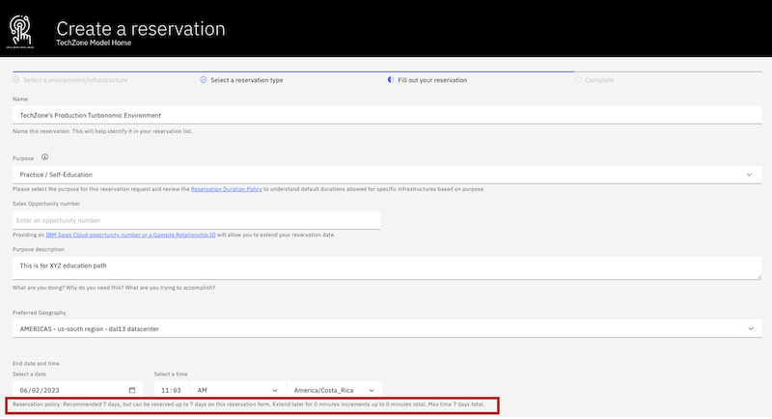
Task: Click the Purpose description text area
Action: point(387,268)
